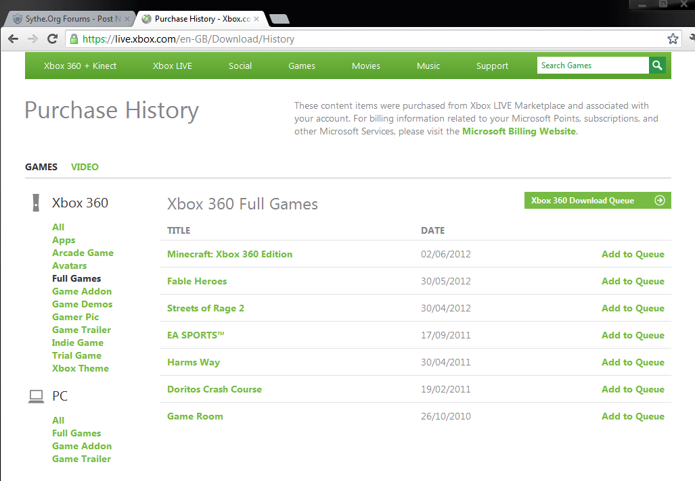695x481 pixels.
Task: Open the EA SPORTS title
Action: pos(196,335)
